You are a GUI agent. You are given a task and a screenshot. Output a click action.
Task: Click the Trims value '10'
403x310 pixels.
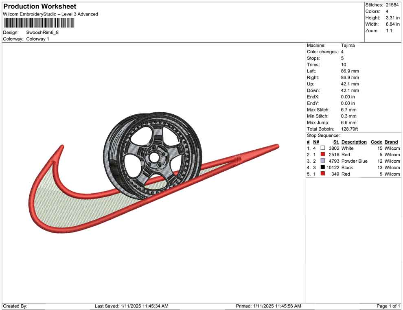coord(344,65)
